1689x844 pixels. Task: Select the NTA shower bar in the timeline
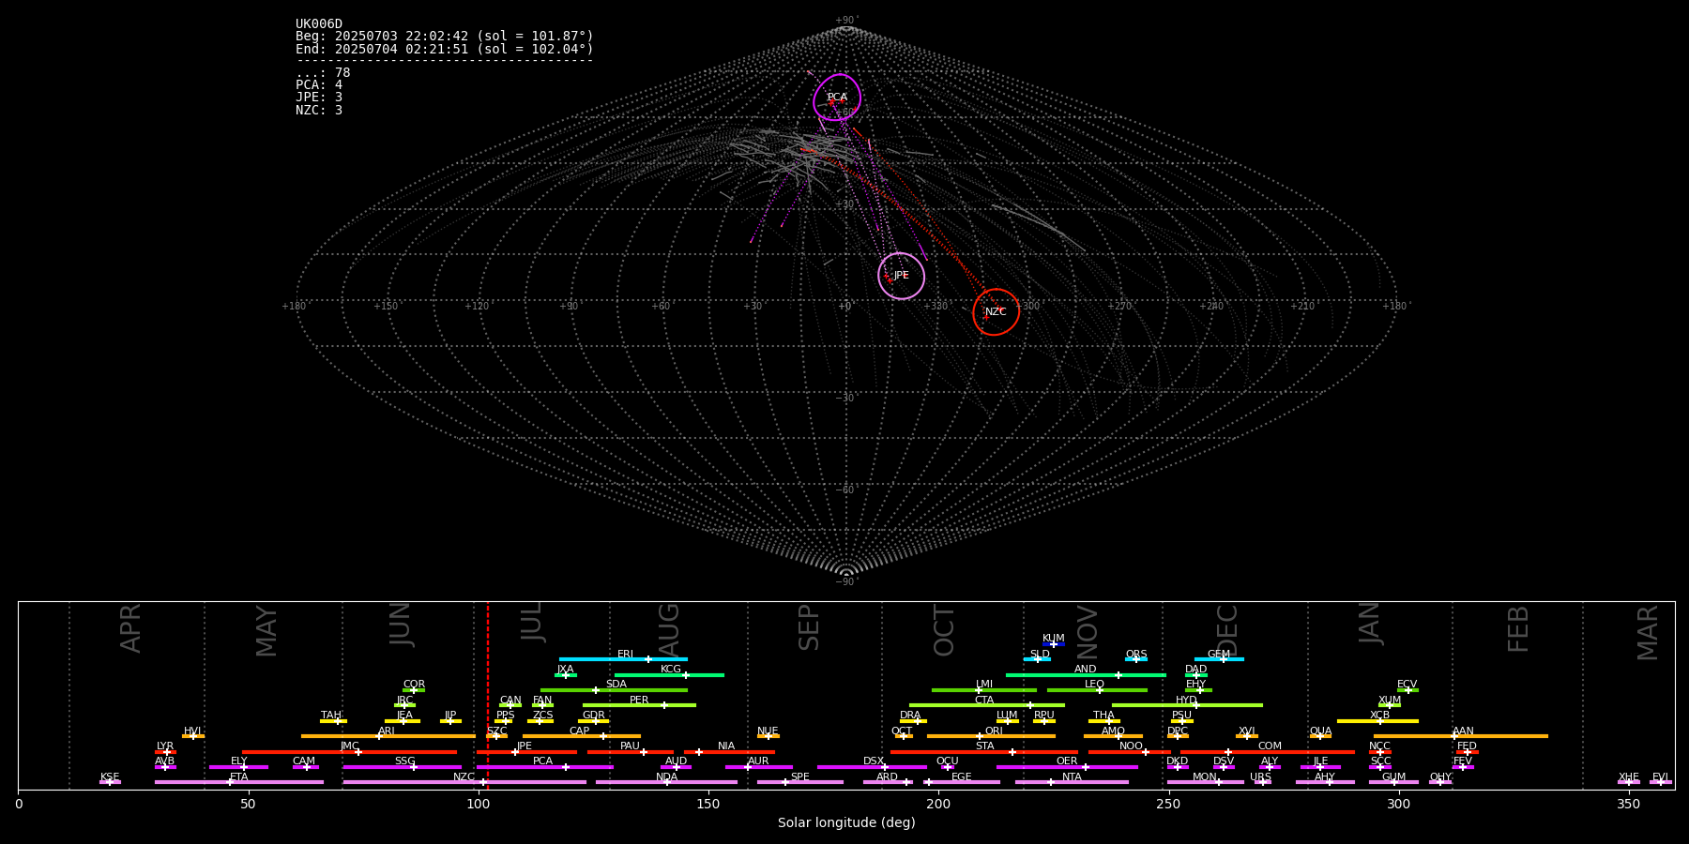pos(1072,782)
